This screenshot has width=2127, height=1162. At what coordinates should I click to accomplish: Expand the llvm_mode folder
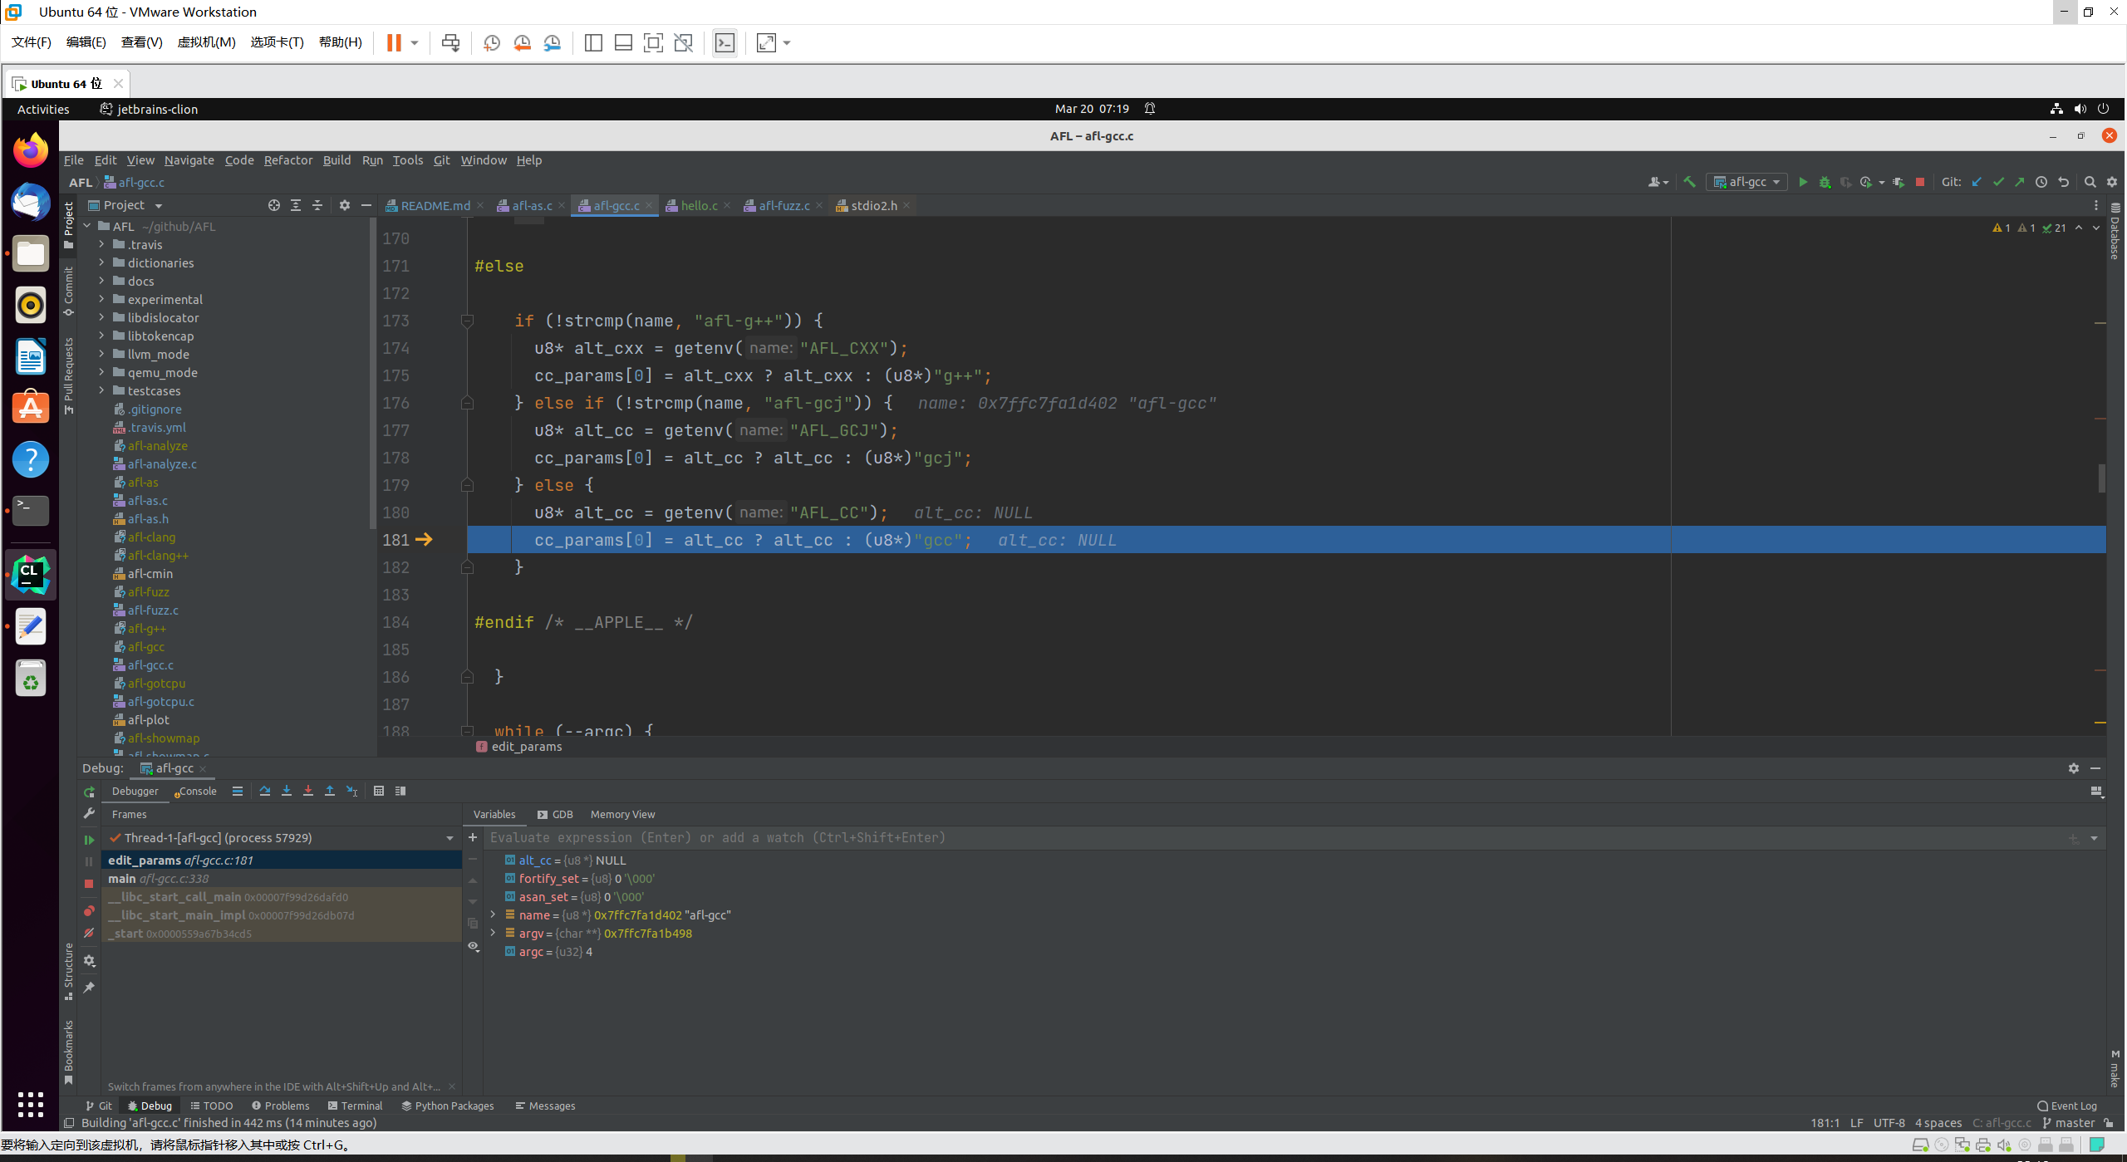click(101, 354)
